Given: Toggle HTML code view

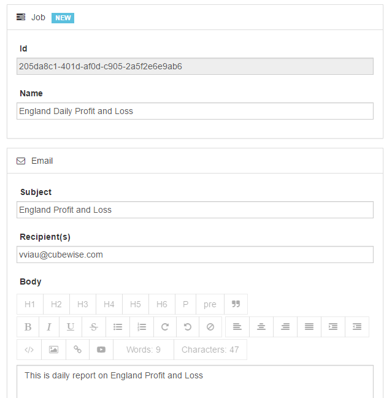Looking at the screenshot, I should click(x=29, y=350).
